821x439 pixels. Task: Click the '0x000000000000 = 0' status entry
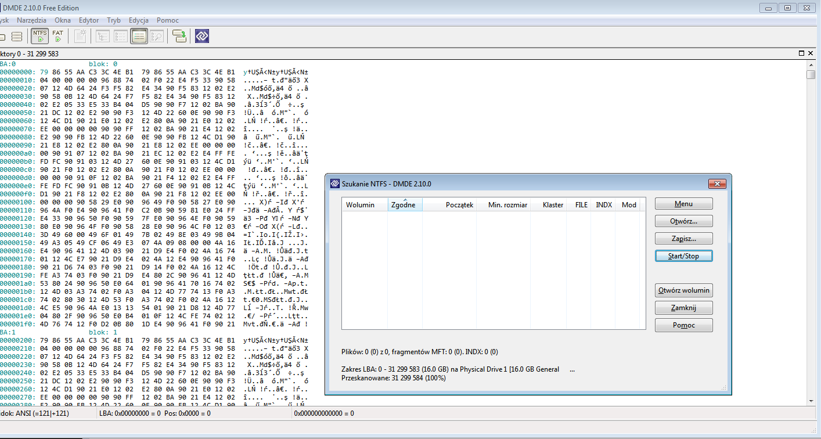click(x=324, y=413)
